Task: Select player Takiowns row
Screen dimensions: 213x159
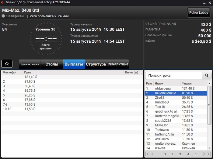Action: (176, 130)
